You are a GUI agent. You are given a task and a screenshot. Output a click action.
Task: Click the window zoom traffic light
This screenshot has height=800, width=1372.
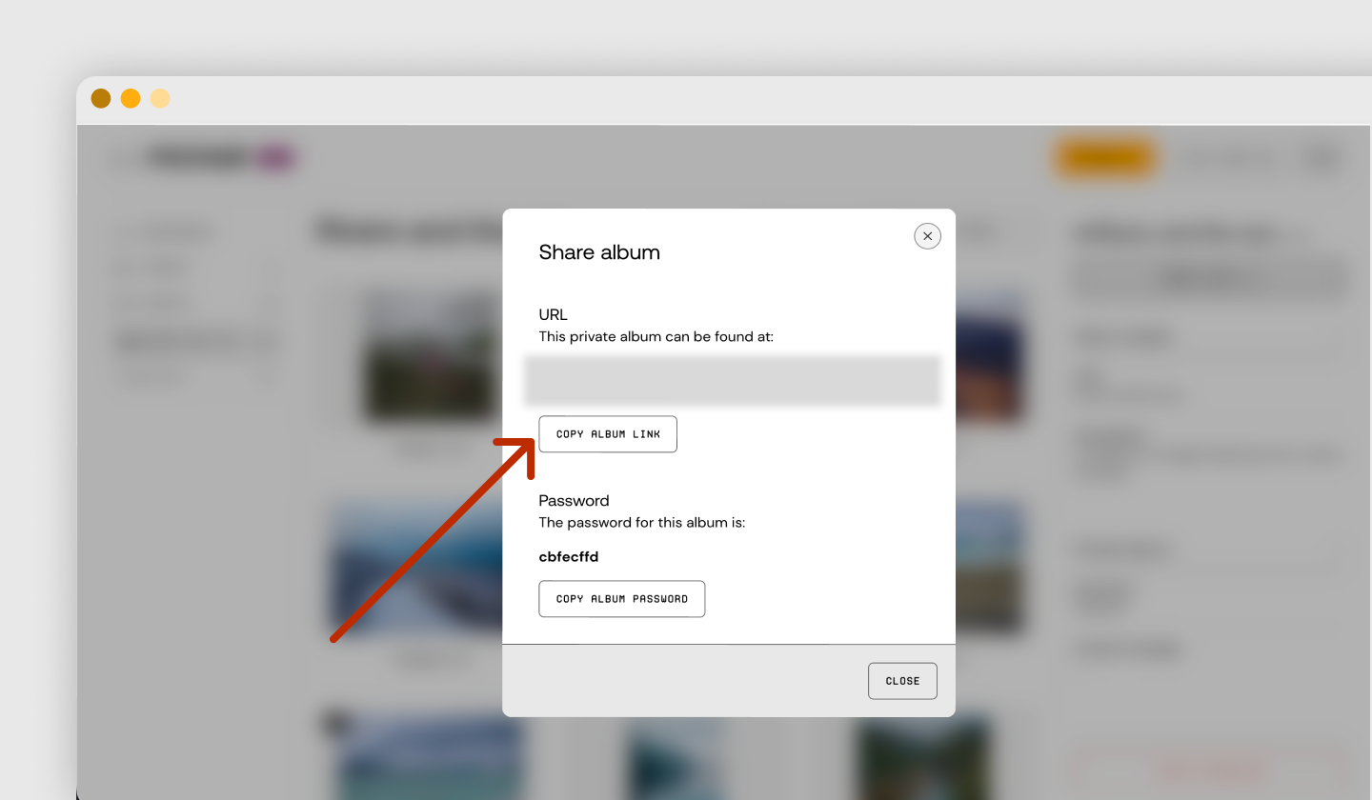pos(160,98)
